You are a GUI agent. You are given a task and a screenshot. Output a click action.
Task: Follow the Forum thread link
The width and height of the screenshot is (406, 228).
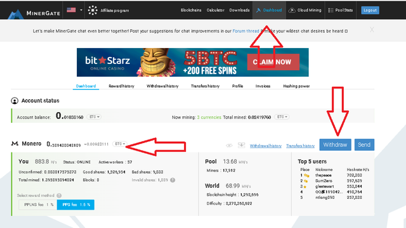(x=246, y=31)
